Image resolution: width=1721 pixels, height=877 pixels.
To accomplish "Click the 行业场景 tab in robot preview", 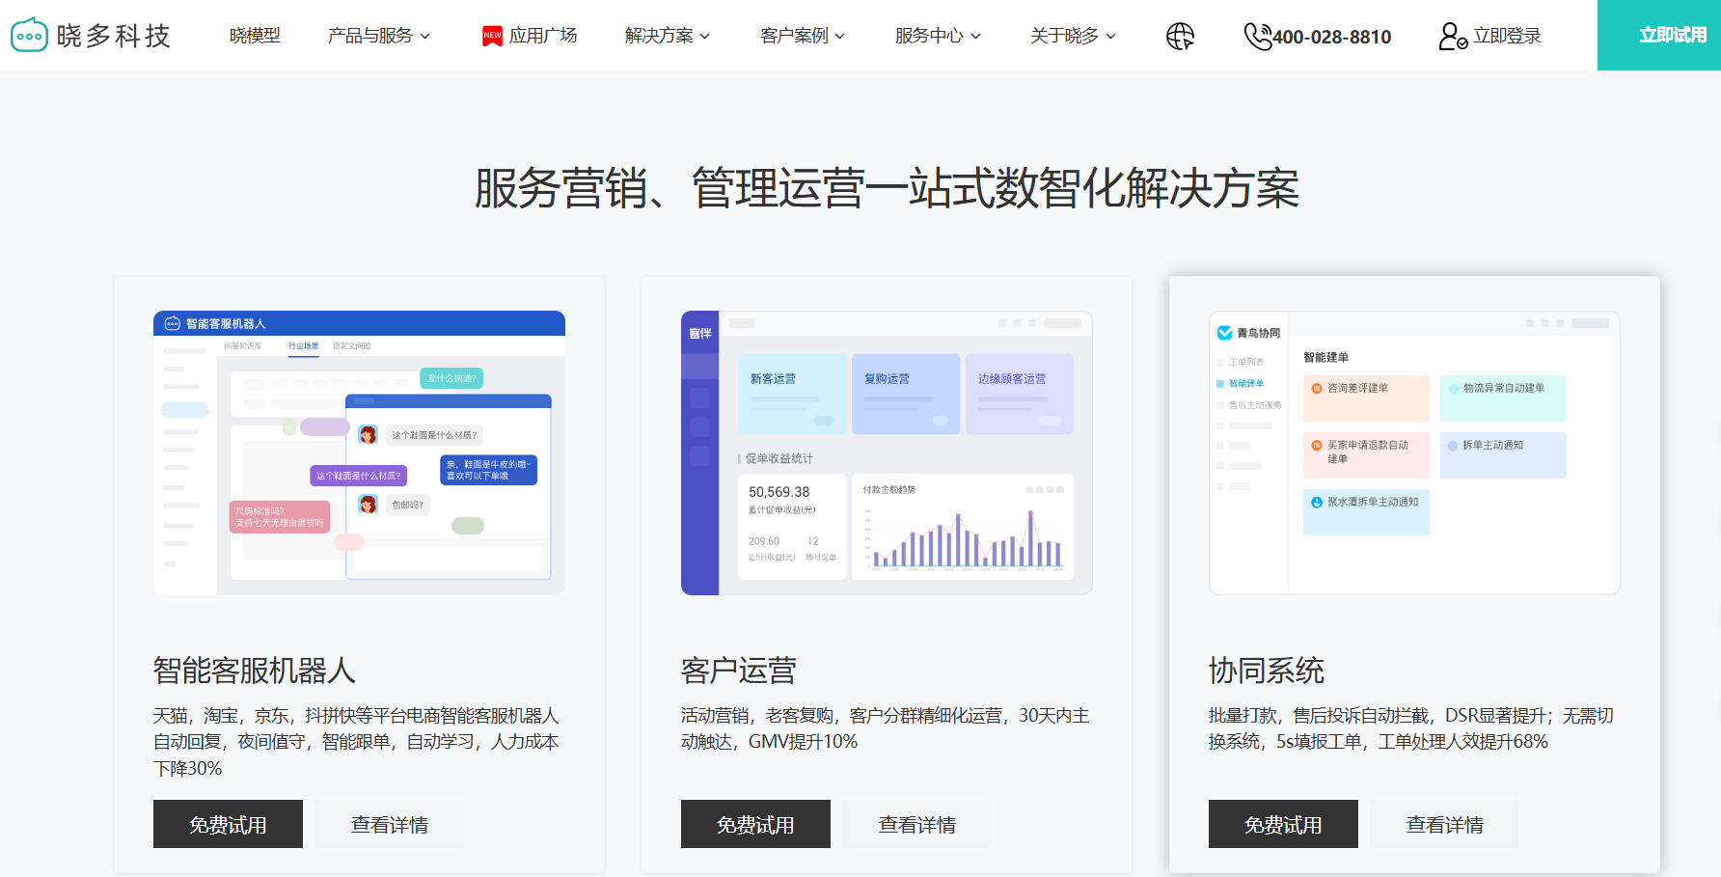I will point(303,345).
